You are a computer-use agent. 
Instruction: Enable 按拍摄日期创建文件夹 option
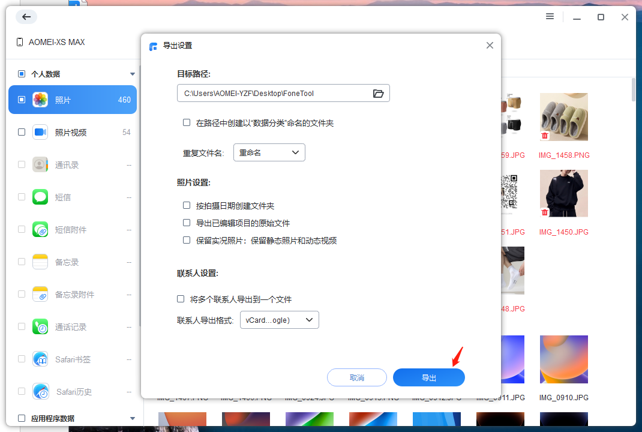coord(187,205)
